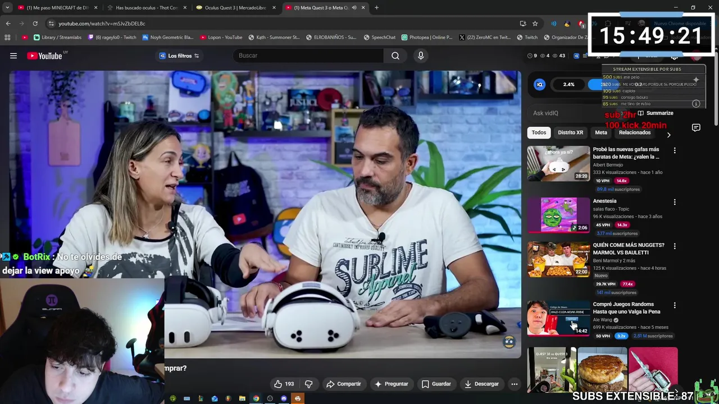Click the search magnifier button
This screenshot has width=719, height=404.
click(395, 56)
